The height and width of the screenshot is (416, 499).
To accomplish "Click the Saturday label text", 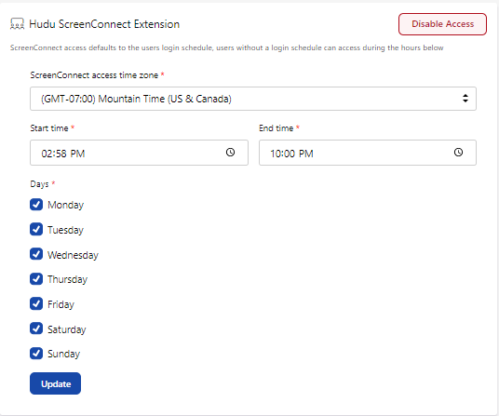I will pos(67,329).
